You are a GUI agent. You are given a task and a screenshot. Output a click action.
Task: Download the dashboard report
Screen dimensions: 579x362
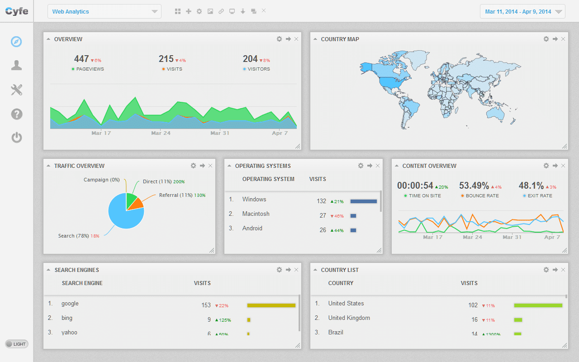tap(242, 11)
